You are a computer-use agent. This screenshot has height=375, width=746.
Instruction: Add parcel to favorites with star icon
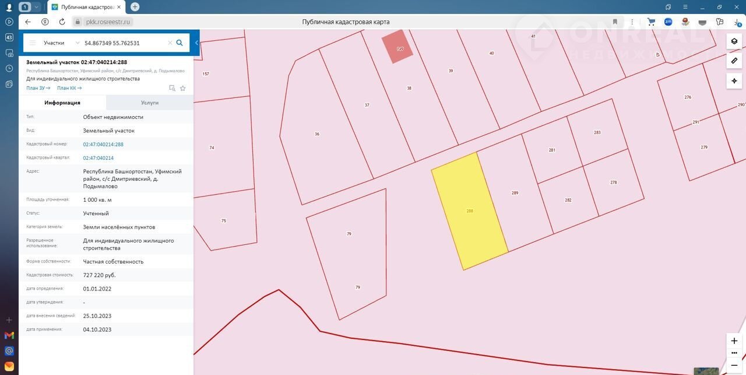[182, 89]
